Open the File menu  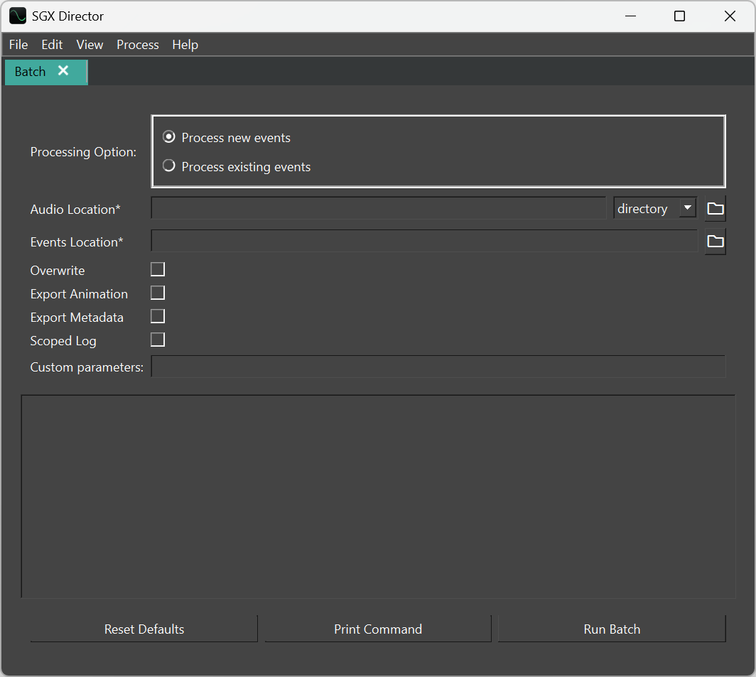pos(18,44)
